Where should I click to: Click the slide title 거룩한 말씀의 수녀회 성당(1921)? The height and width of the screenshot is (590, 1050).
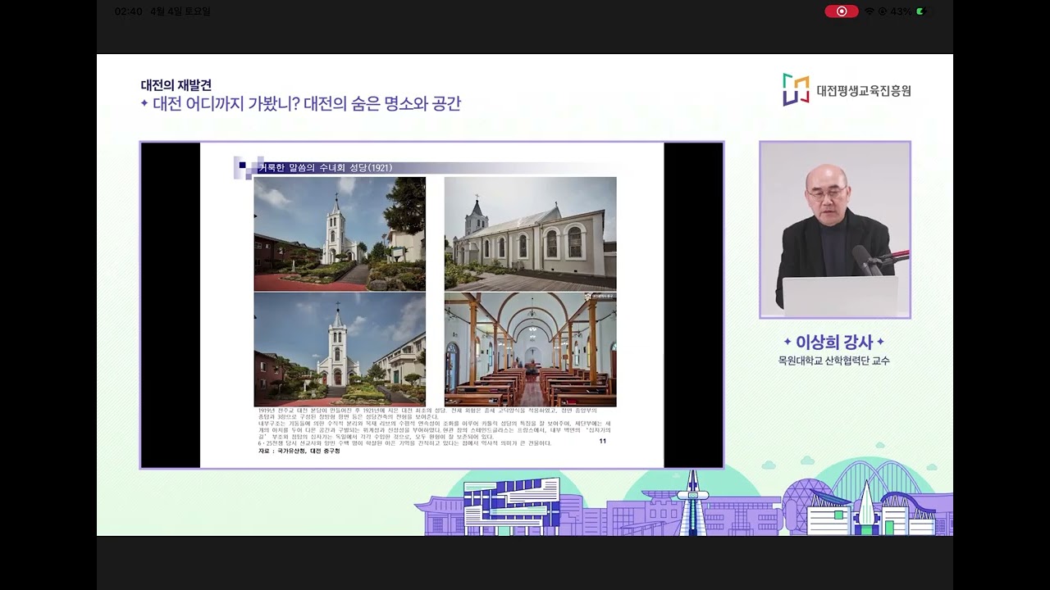(325, 168)
